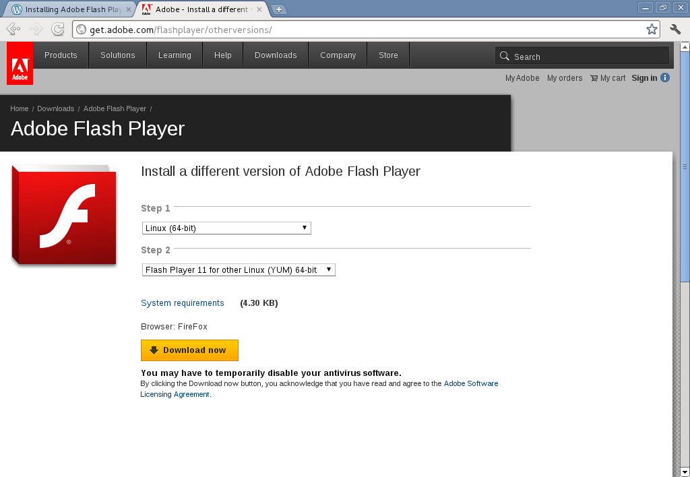The height and width of the screenshot is (477, 690).
Task: Open the Downloads menu
Action: [x=276, y=55]
